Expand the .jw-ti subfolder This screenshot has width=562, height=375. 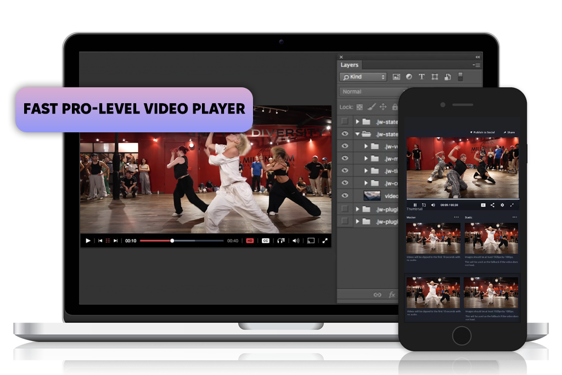[366, 171]
